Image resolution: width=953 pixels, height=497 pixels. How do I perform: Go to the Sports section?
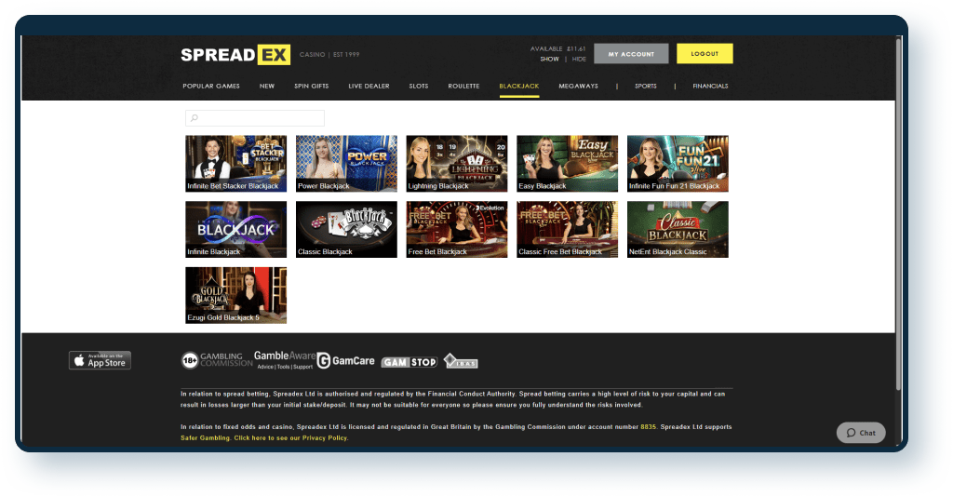point(646,87)
